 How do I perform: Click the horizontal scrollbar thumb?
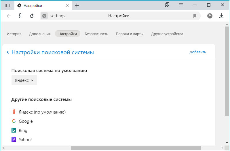(x=136, y=148)
